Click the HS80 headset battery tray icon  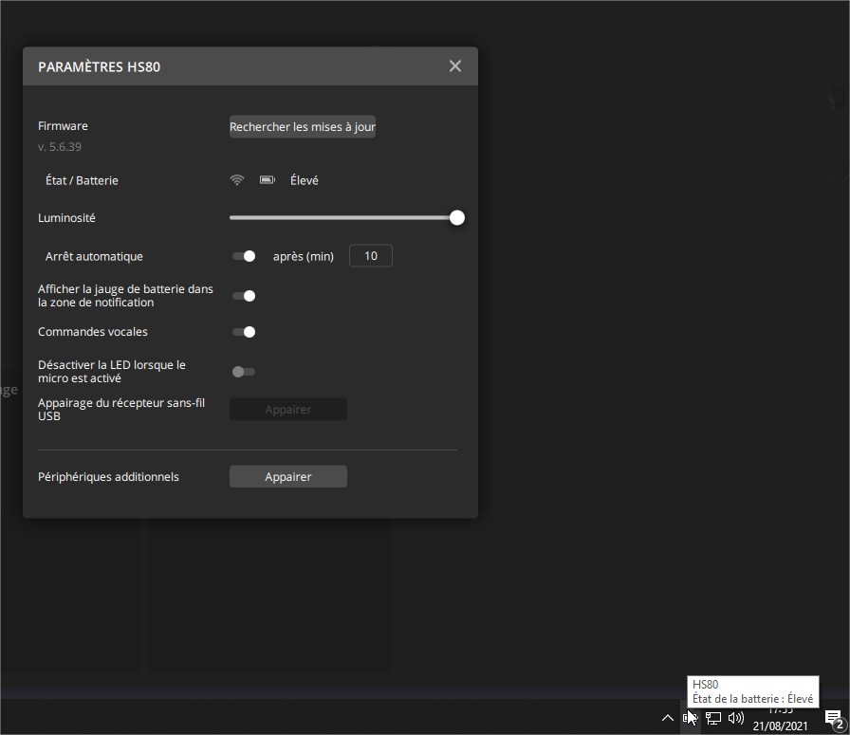coord(690,718)
